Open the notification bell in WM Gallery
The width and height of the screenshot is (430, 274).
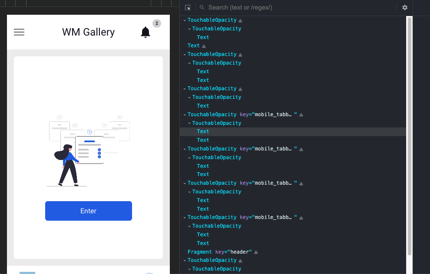point(146,32)
